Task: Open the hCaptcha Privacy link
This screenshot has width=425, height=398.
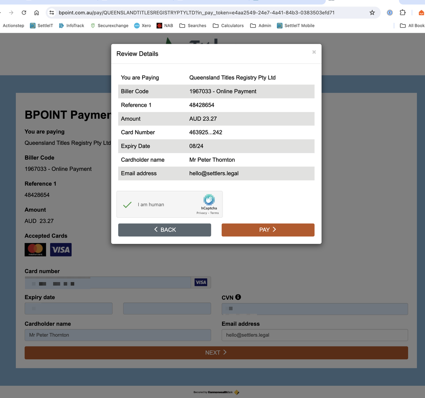Action: [x=202, y=213]
